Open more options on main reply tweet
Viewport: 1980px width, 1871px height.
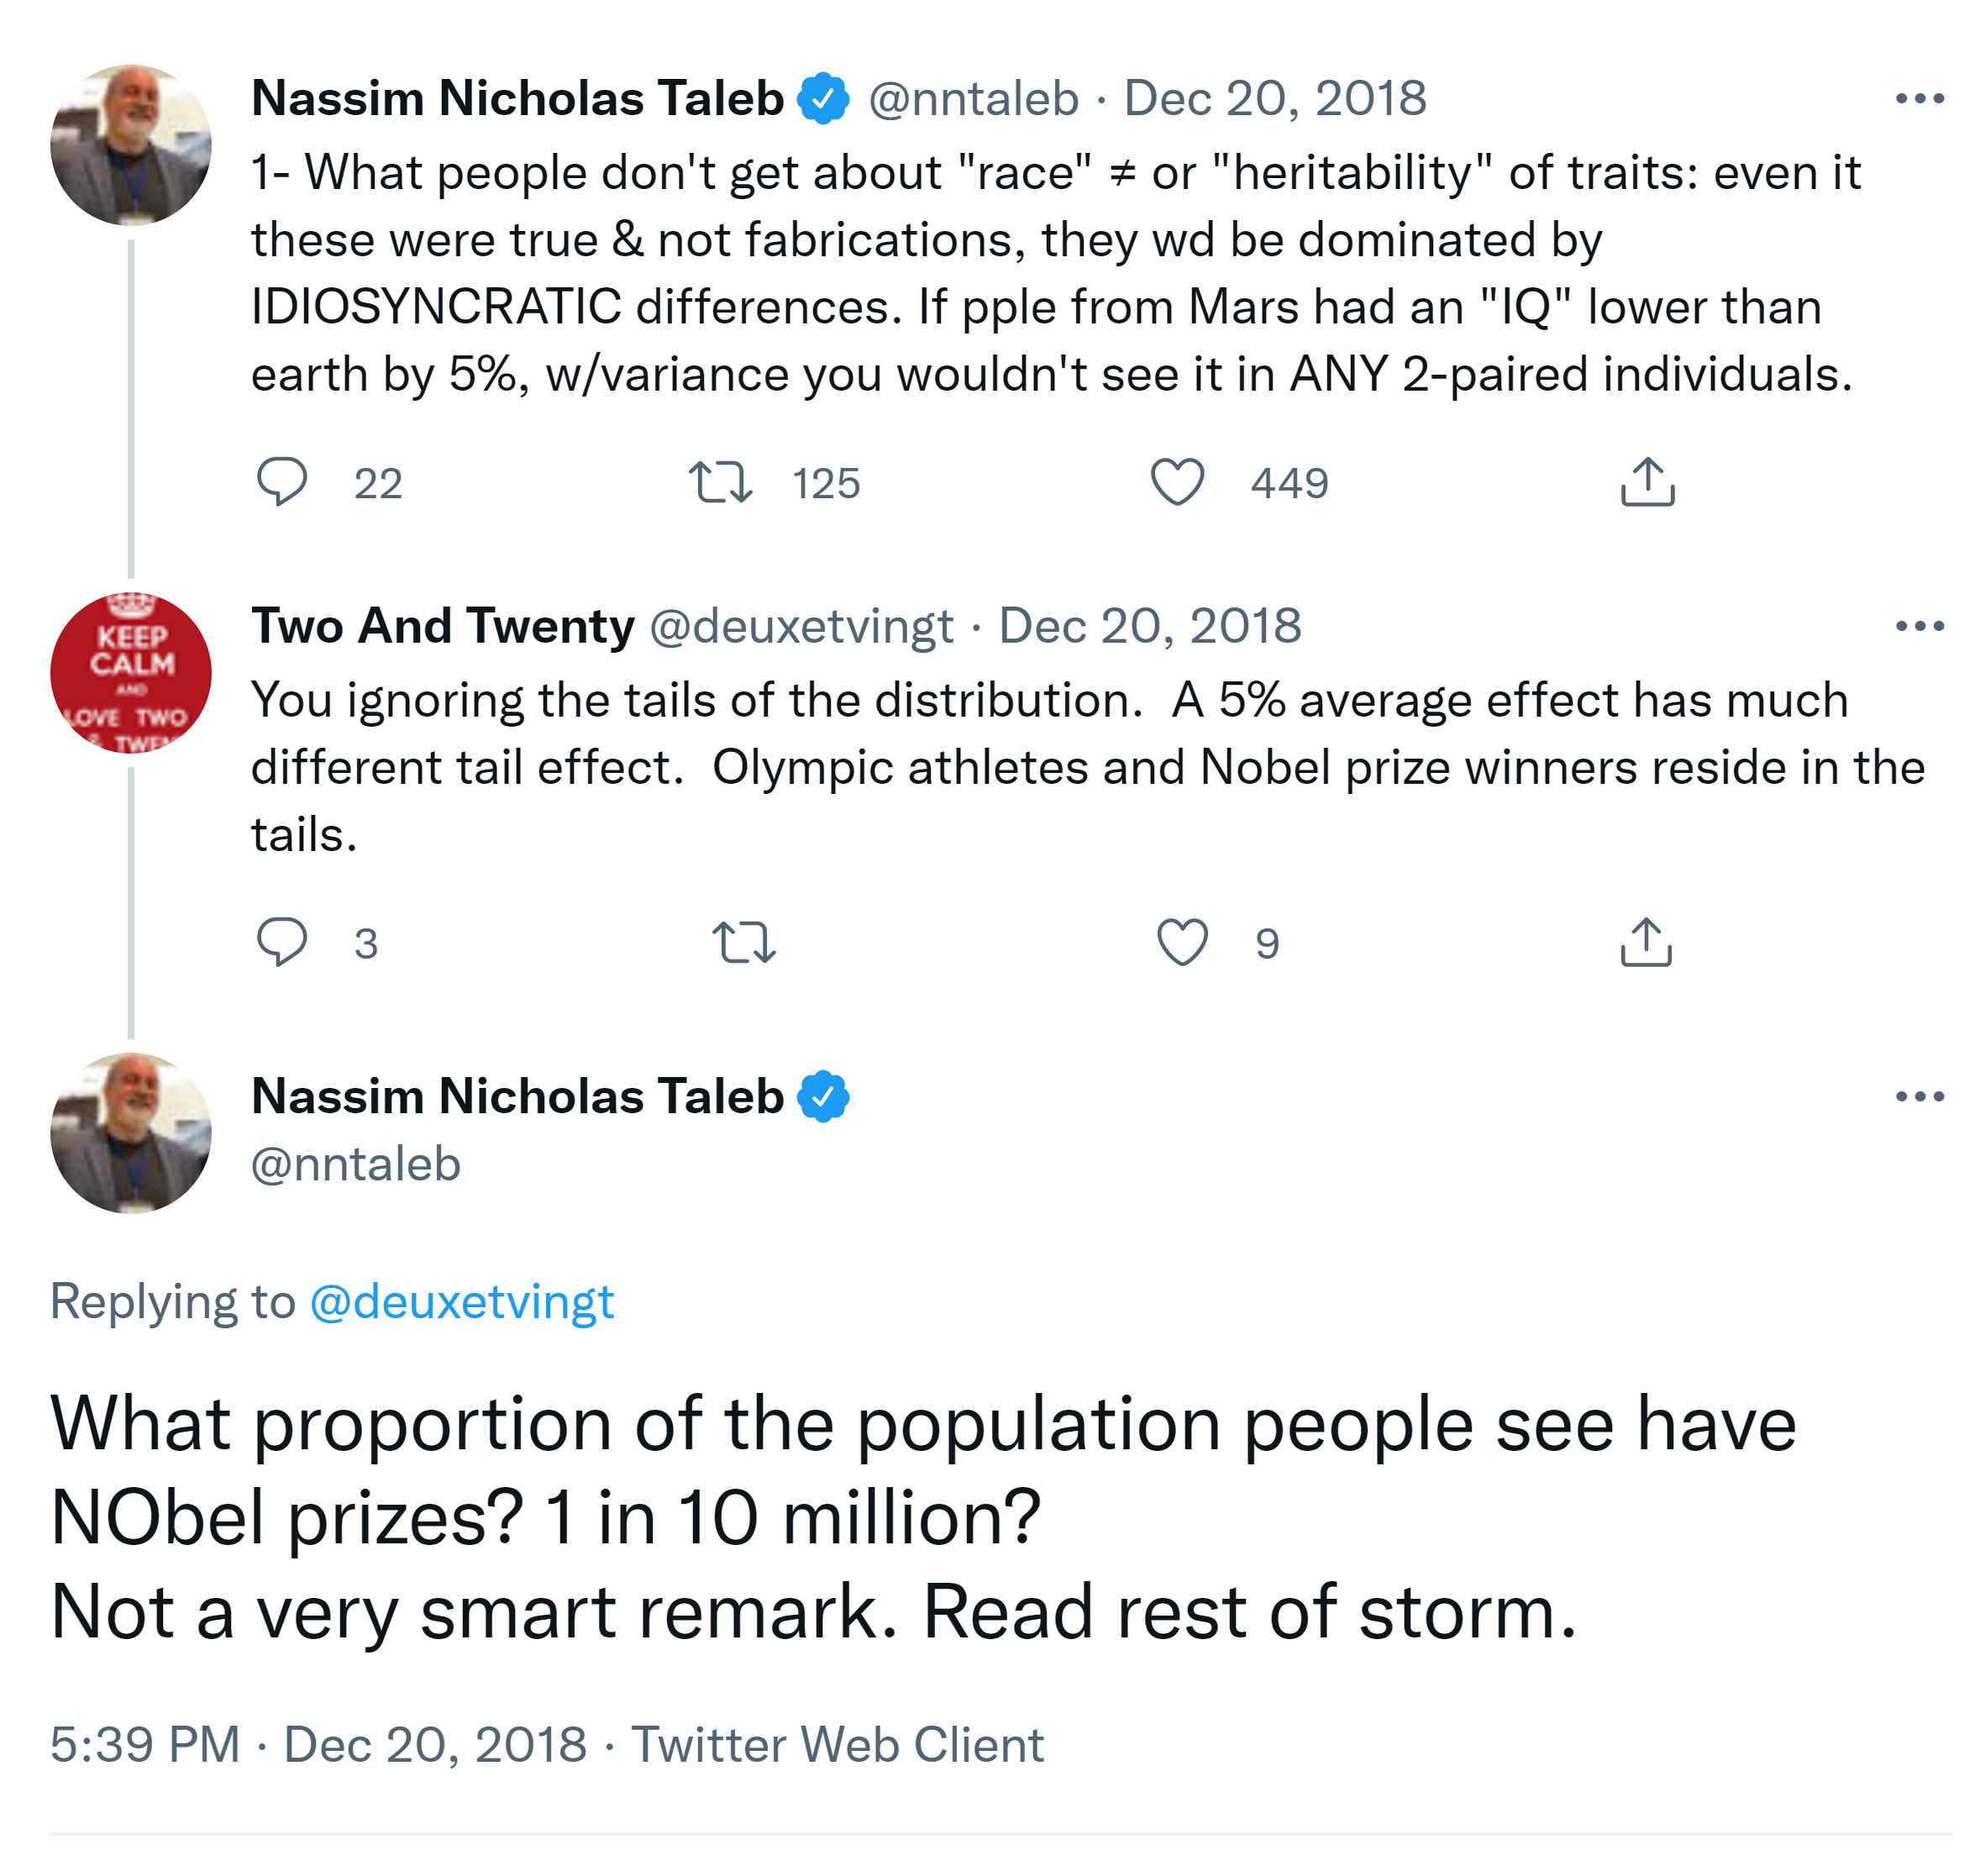[x=1918, y=1096]
